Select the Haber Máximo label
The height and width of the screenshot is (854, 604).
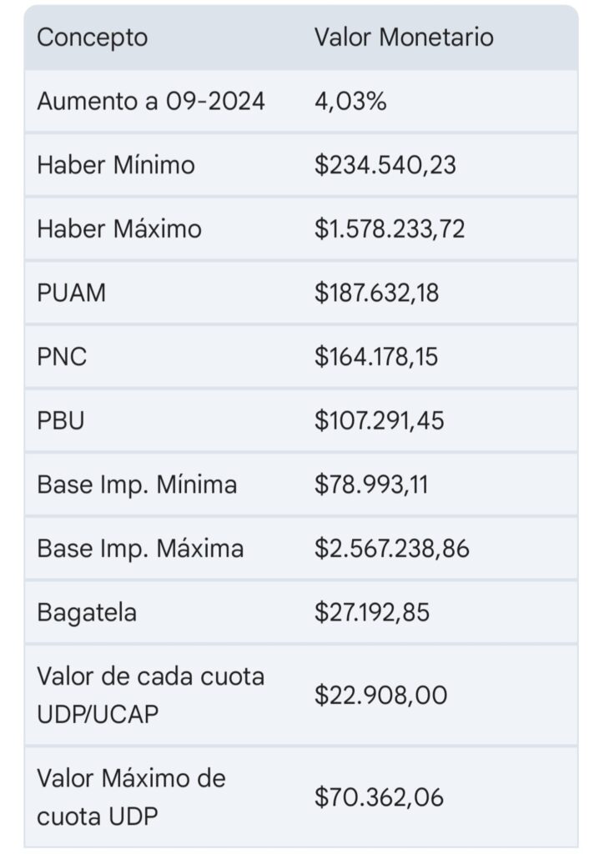(x=119, y=229)
